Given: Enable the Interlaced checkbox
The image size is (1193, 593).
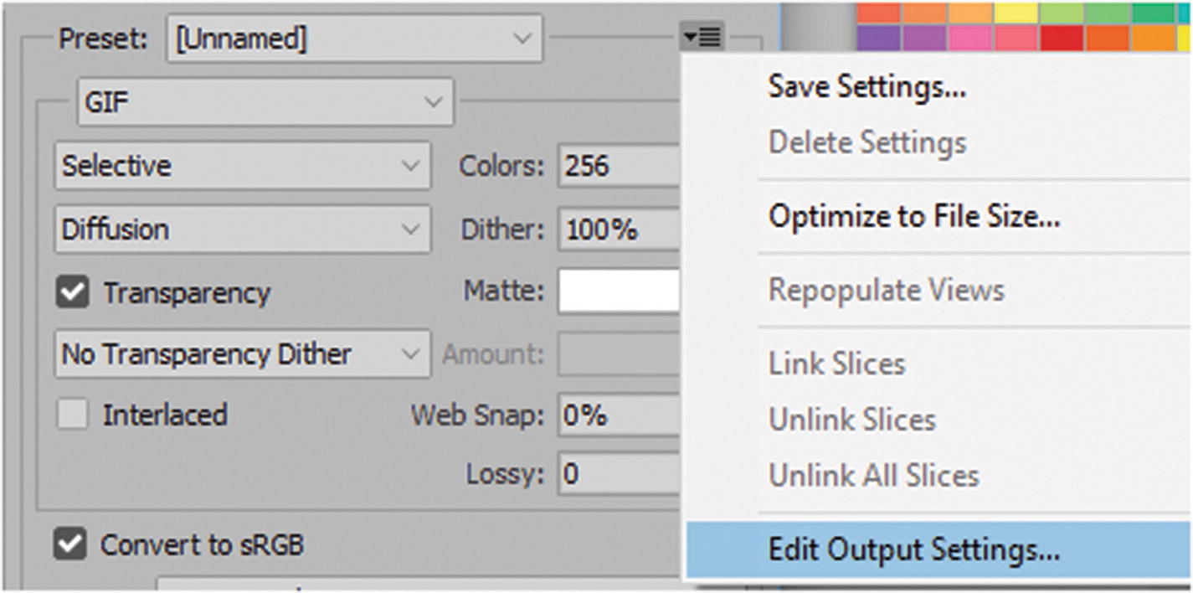Looking at the screenshot, I should tap(73, 415).
